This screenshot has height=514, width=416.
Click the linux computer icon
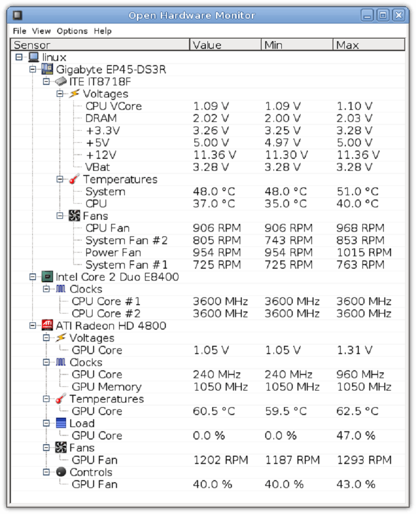point(33,57)
